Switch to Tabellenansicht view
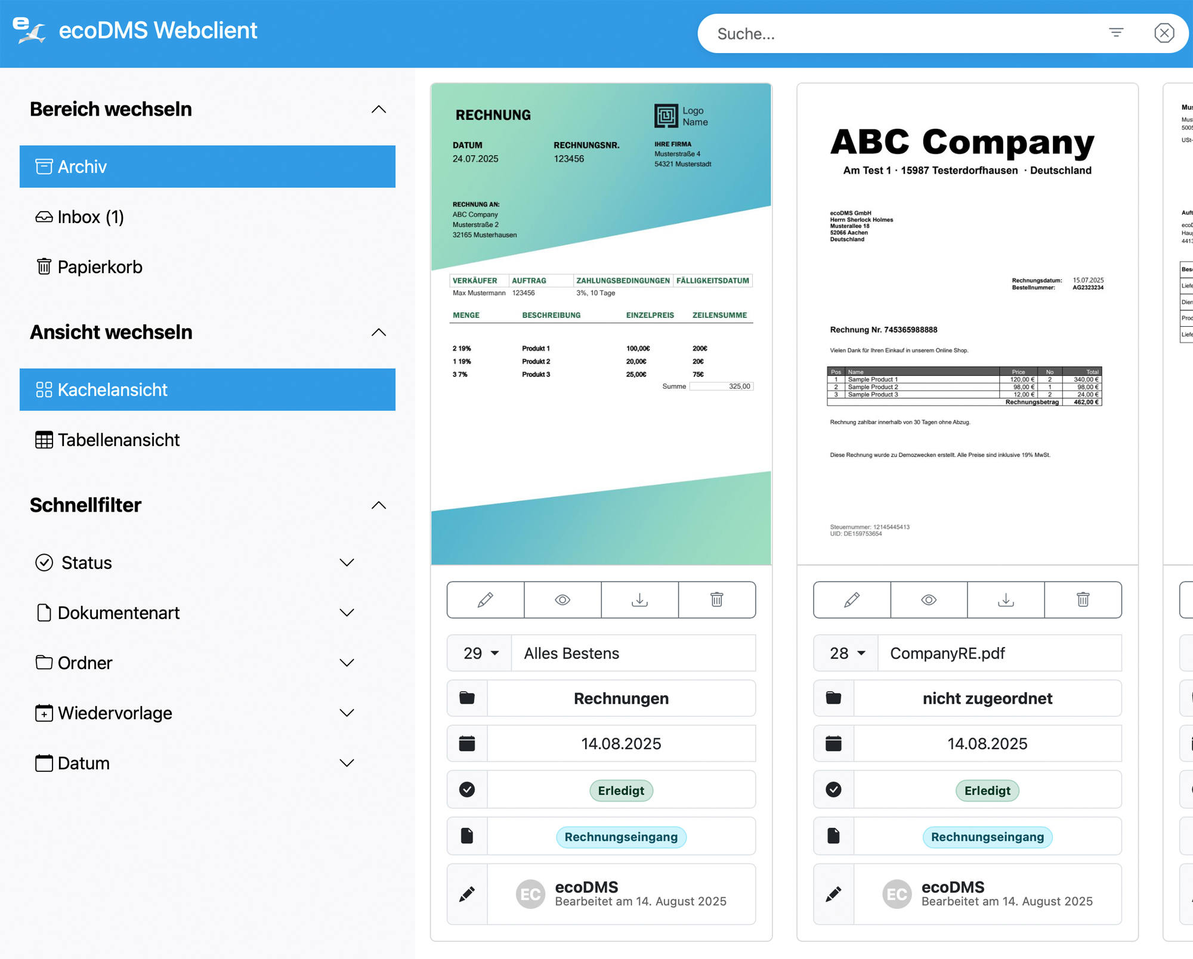This screenshot has height=959, width=1193. 118,440
